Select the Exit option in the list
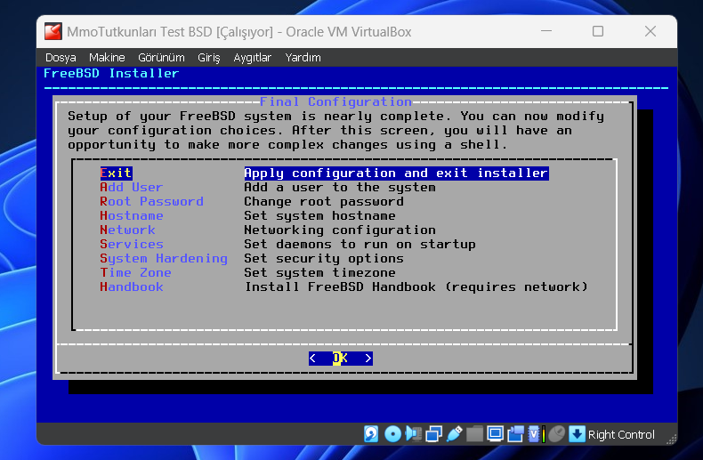This screenshot has height=460, width=703. tap(116, 174)
